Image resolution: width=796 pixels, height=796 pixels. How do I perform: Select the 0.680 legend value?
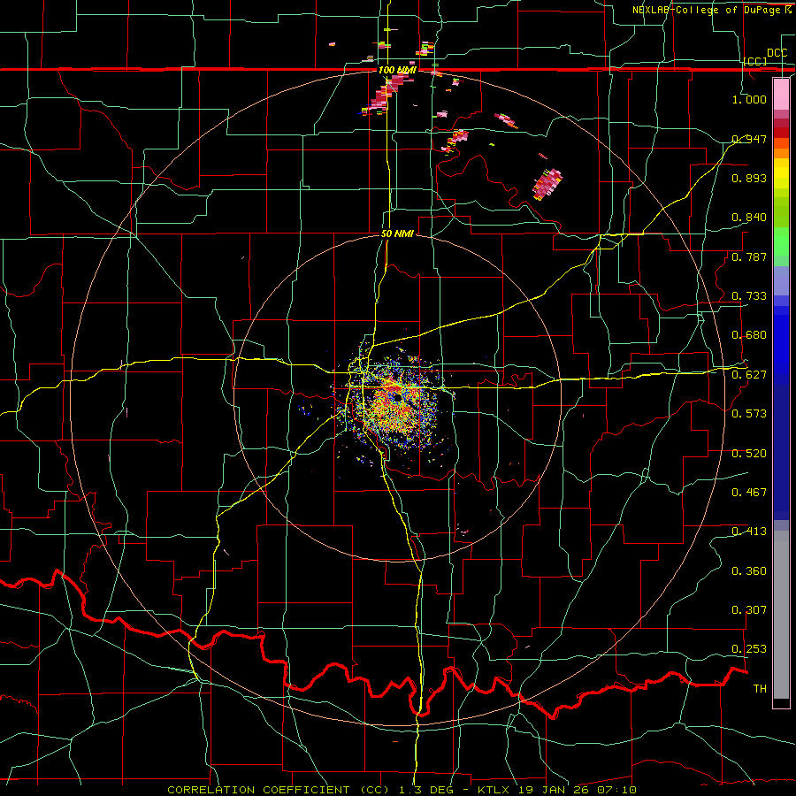pos(749,335)
